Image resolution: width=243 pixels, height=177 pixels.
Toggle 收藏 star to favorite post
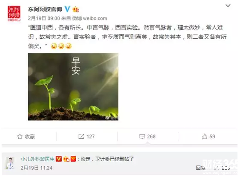(x=26, y=137)
